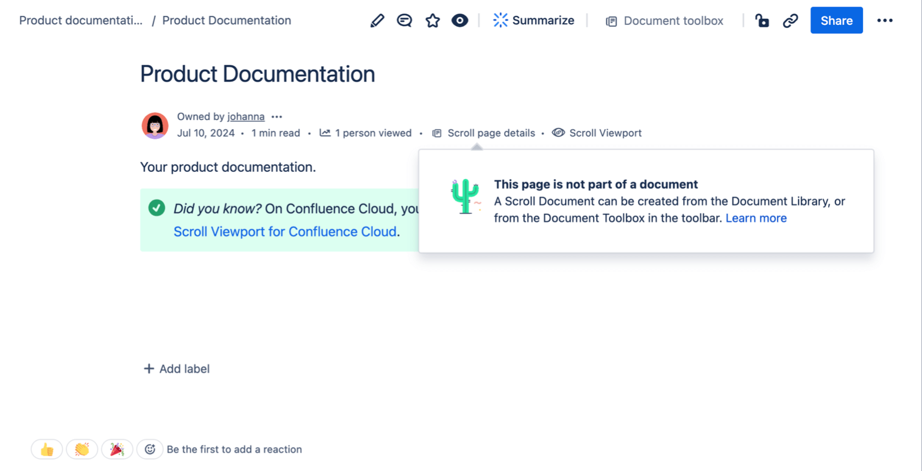
Task: Star this page as a favorite
Action: click(433, 21)
